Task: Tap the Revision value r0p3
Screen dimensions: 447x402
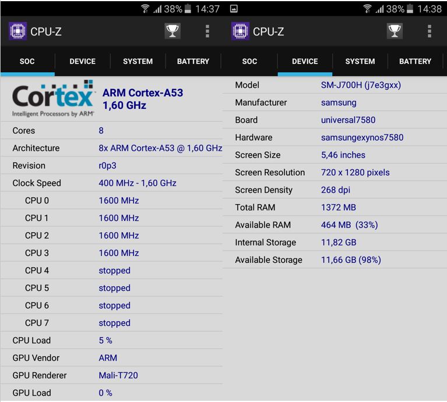Action: (x=107, y=166)
